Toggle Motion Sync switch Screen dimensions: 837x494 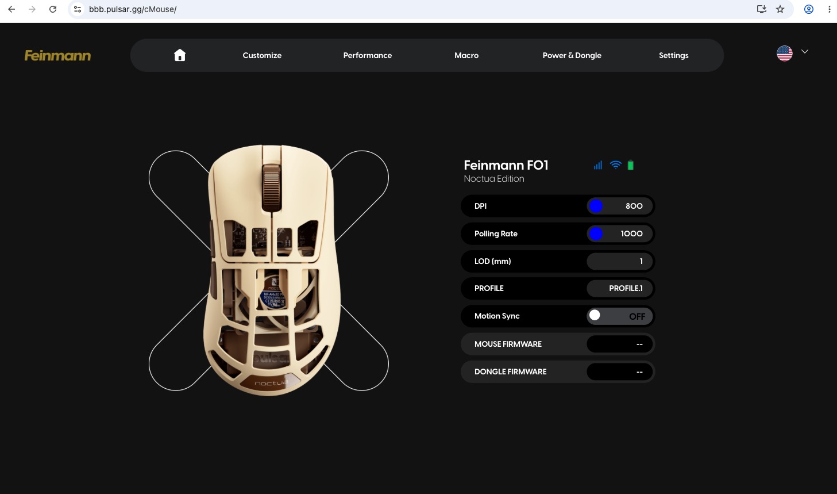(x=620, y=316)
